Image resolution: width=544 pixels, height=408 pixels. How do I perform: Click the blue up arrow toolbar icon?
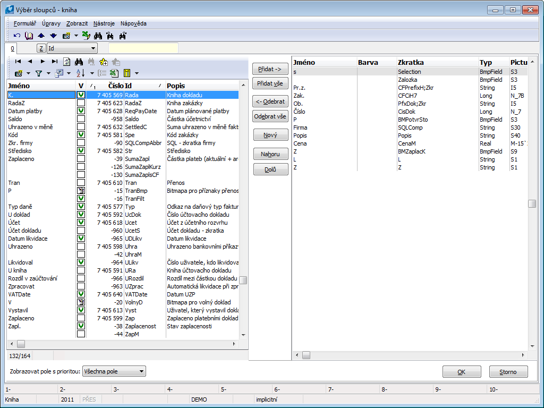click(41, 36)
